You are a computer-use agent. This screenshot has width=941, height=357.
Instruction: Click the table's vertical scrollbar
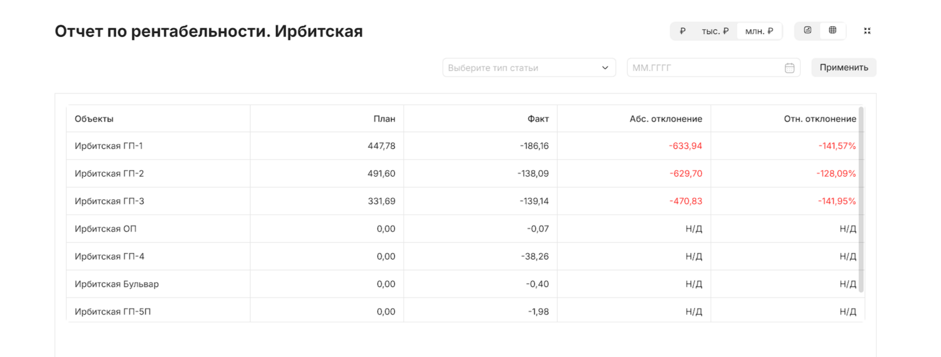[861, 199]
